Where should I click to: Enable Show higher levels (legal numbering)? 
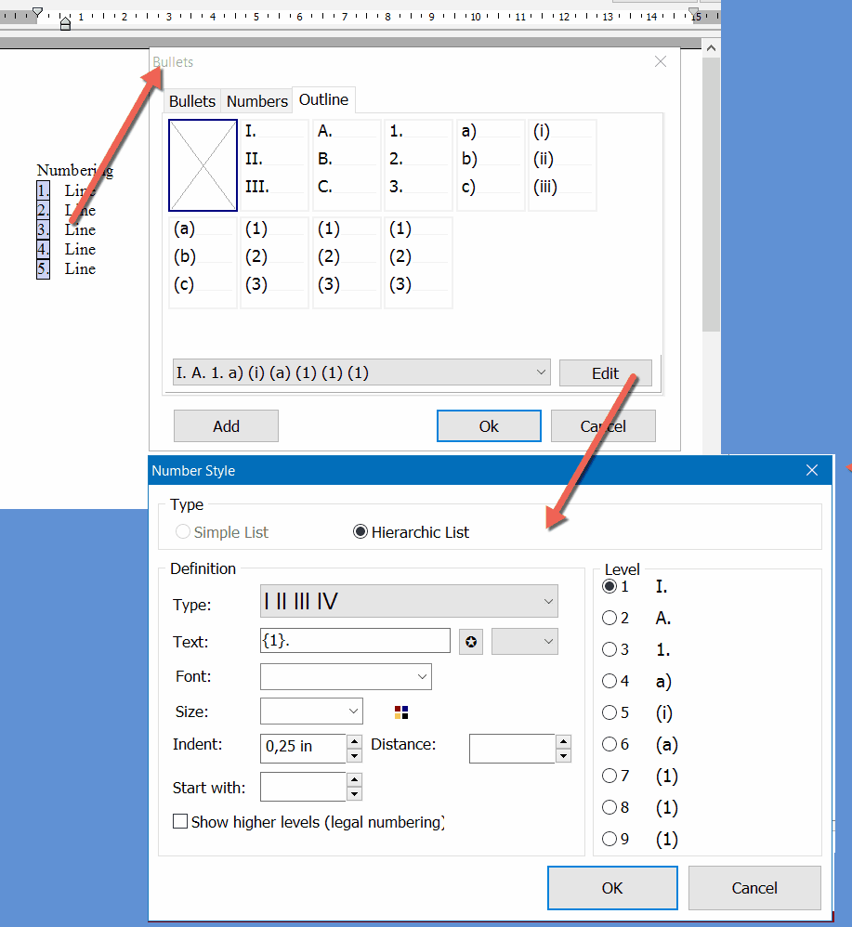pyautogui.click(x=181, y=822)
